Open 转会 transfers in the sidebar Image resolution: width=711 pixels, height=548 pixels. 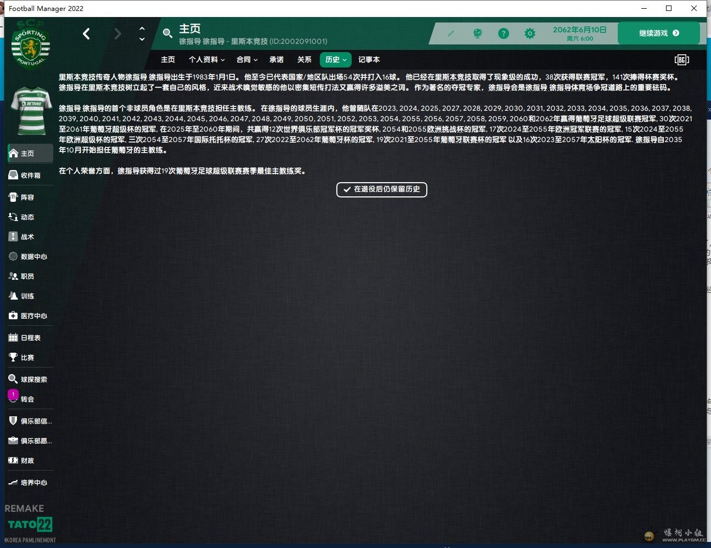point(31,399)
